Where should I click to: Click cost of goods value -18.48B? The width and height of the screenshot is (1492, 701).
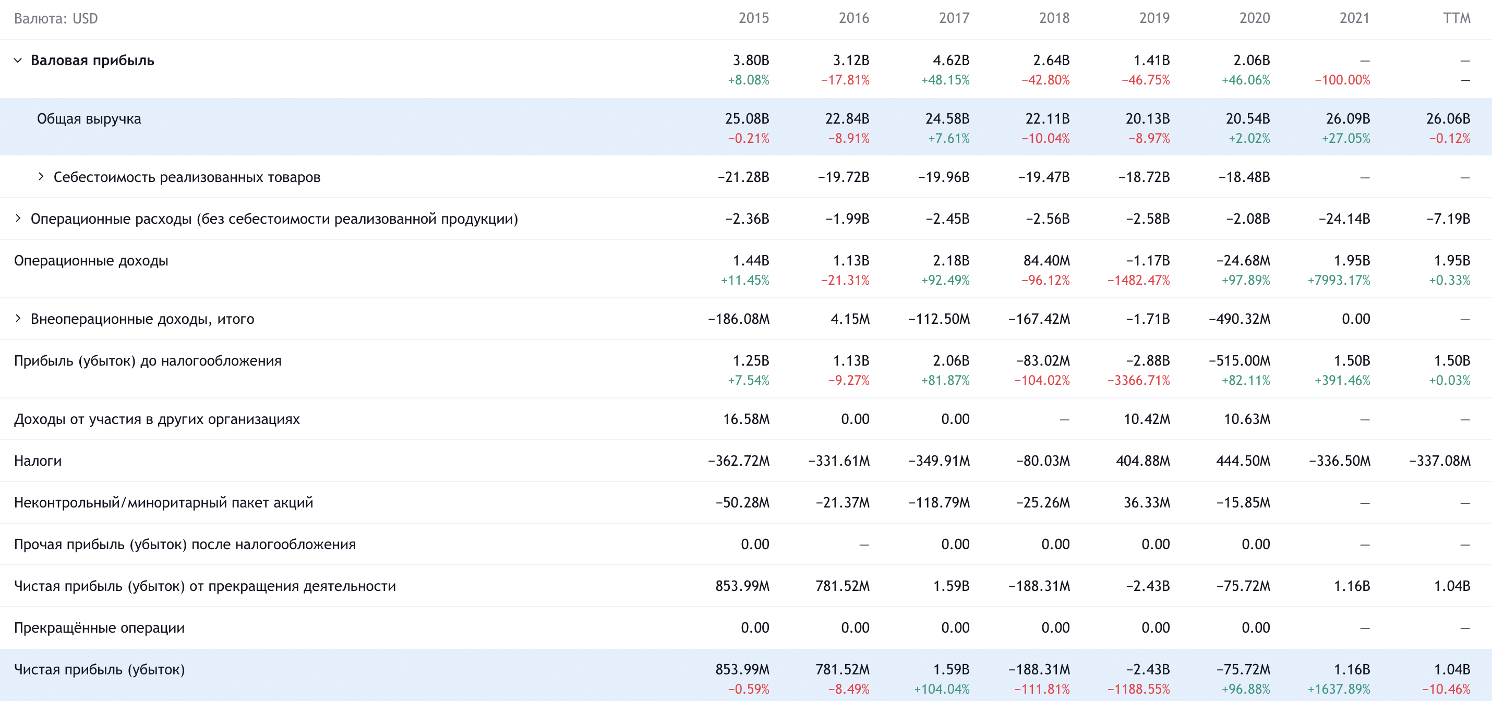click(1244, 177)
